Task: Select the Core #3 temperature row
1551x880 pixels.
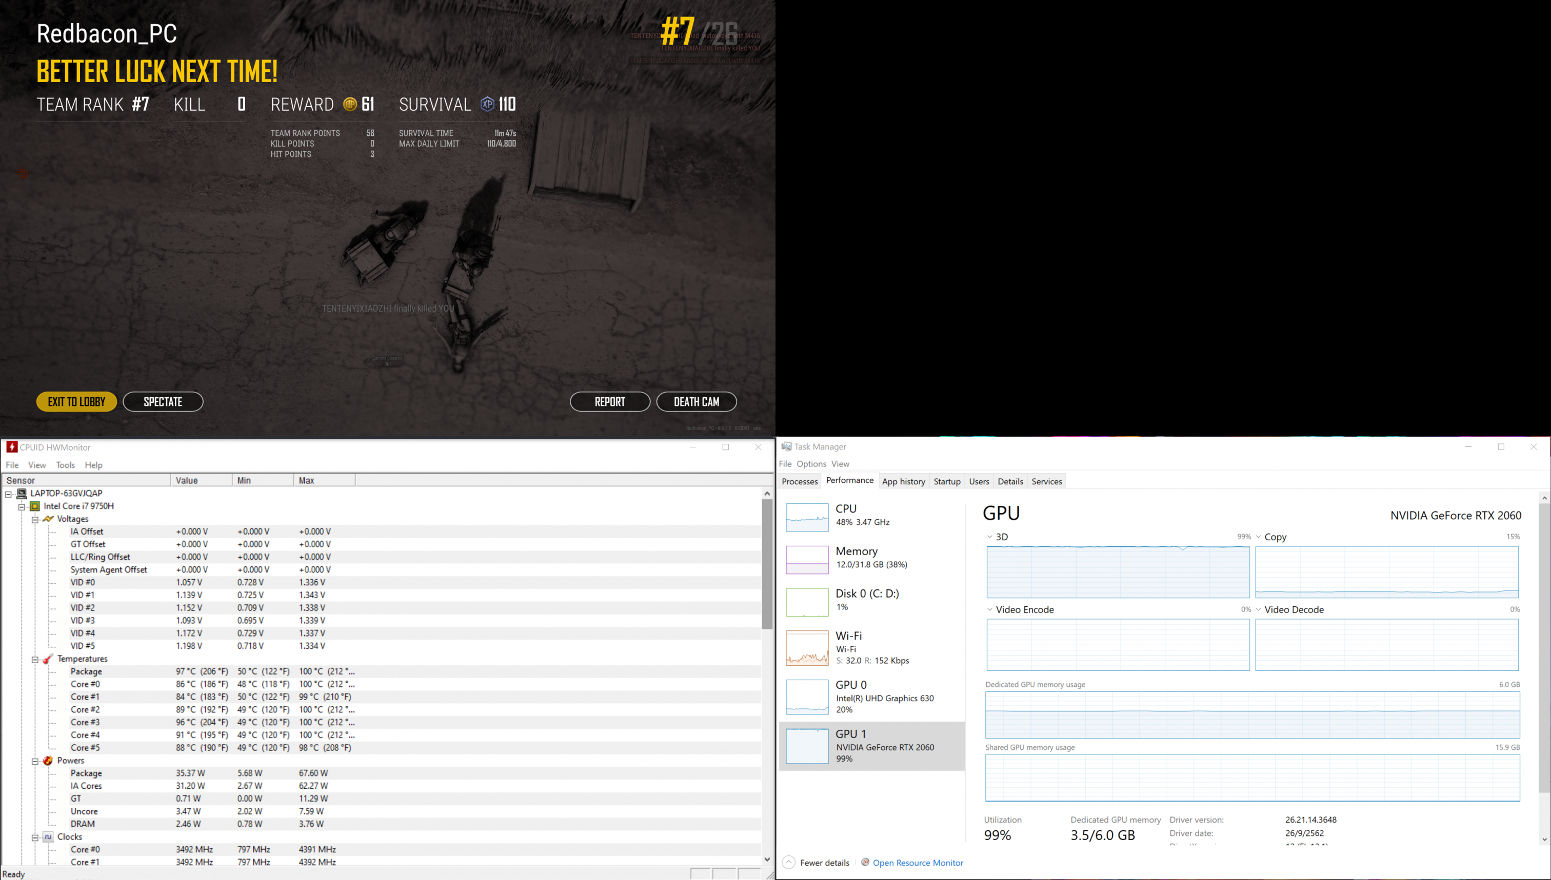Action: (x=381, y=722)
